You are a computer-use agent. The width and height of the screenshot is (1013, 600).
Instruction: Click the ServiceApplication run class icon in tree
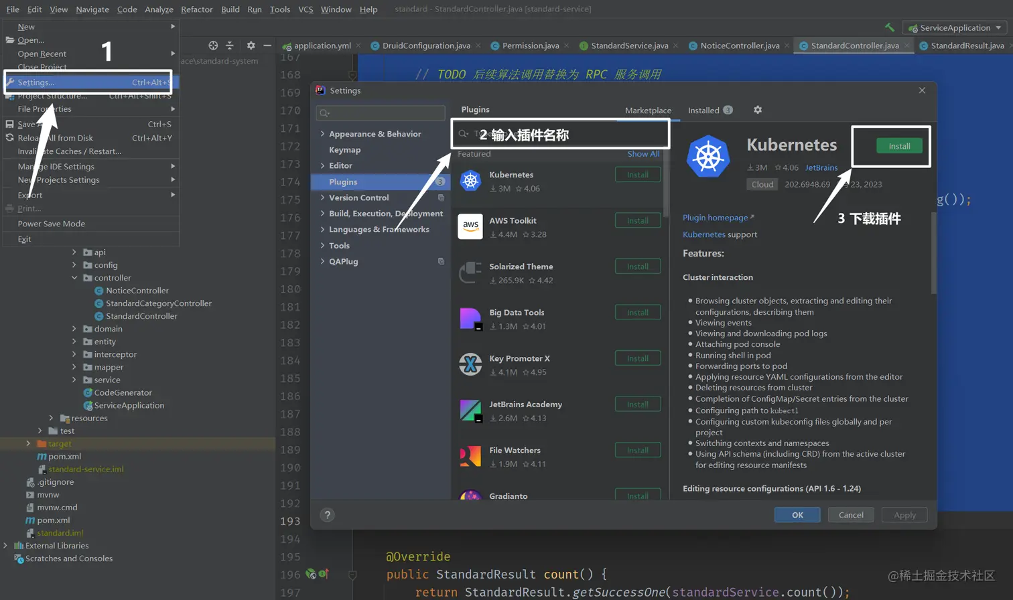88,406
